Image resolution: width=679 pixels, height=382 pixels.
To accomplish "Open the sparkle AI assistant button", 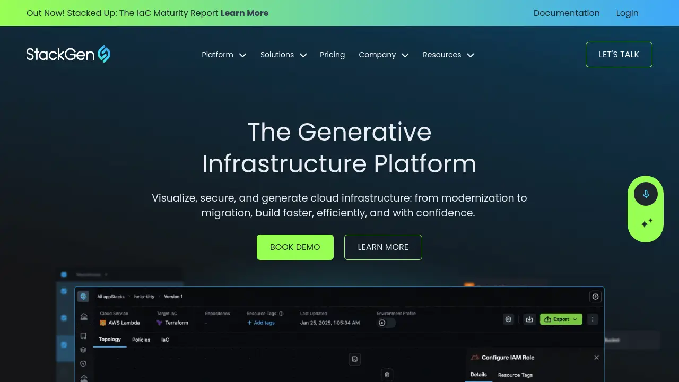I will [646, 223].
